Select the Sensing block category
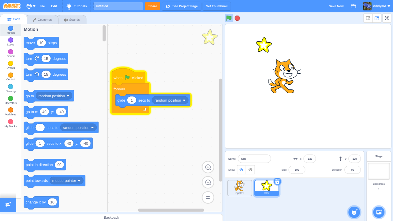Image resolution: width=393 pixels, height=221 pixels. pyautogui.click(x=11, y=88)
